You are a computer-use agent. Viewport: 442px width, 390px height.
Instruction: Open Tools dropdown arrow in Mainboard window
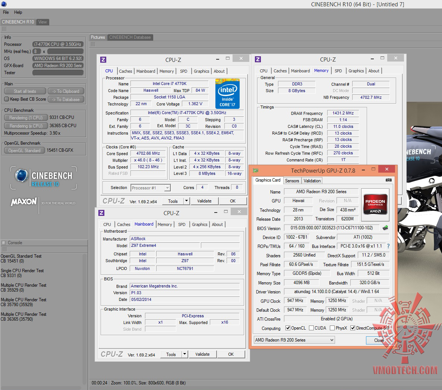(x=184, y=354)
